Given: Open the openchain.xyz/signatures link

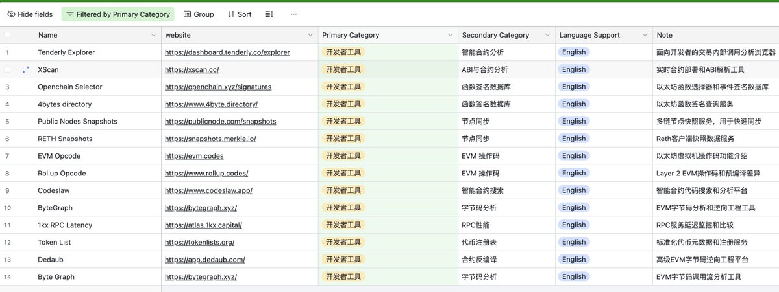Looking at the screenshot, I should click(218, 87).
